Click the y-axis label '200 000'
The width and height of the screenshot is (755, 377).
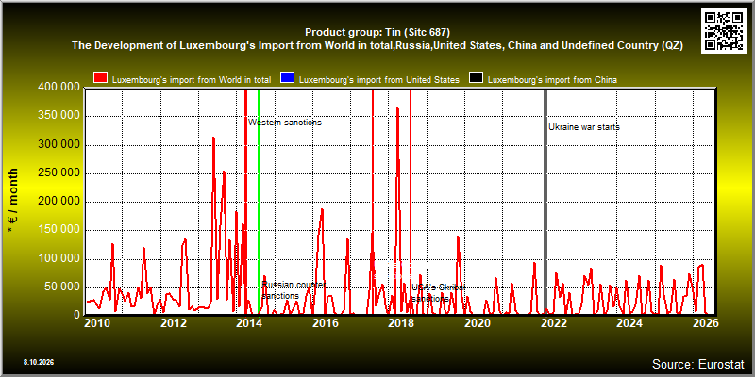point(59,202)
